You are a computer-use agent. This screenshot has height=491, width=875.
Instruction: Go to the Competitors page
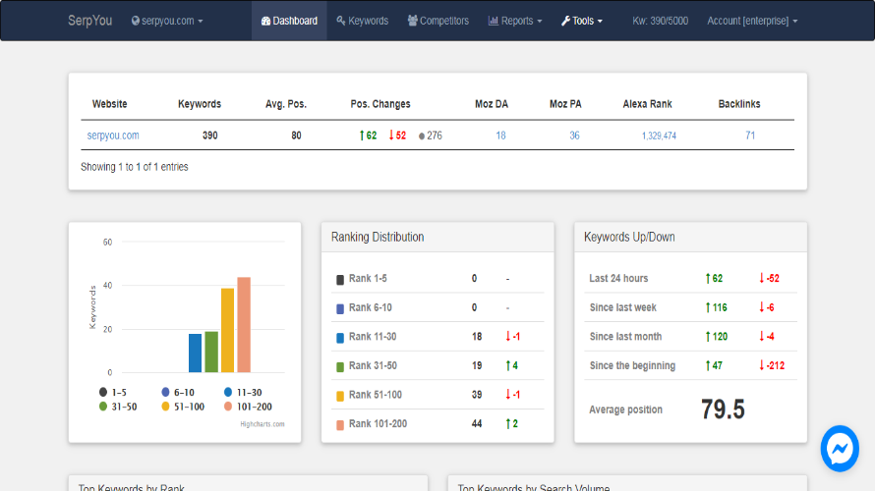click(x=443, y=21)
